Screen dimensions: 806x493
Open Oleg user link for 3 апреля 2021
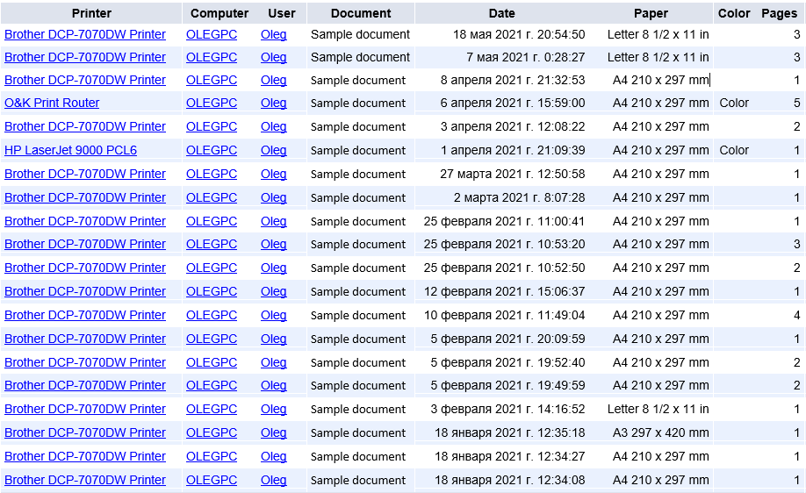click(x=273, y=126)
